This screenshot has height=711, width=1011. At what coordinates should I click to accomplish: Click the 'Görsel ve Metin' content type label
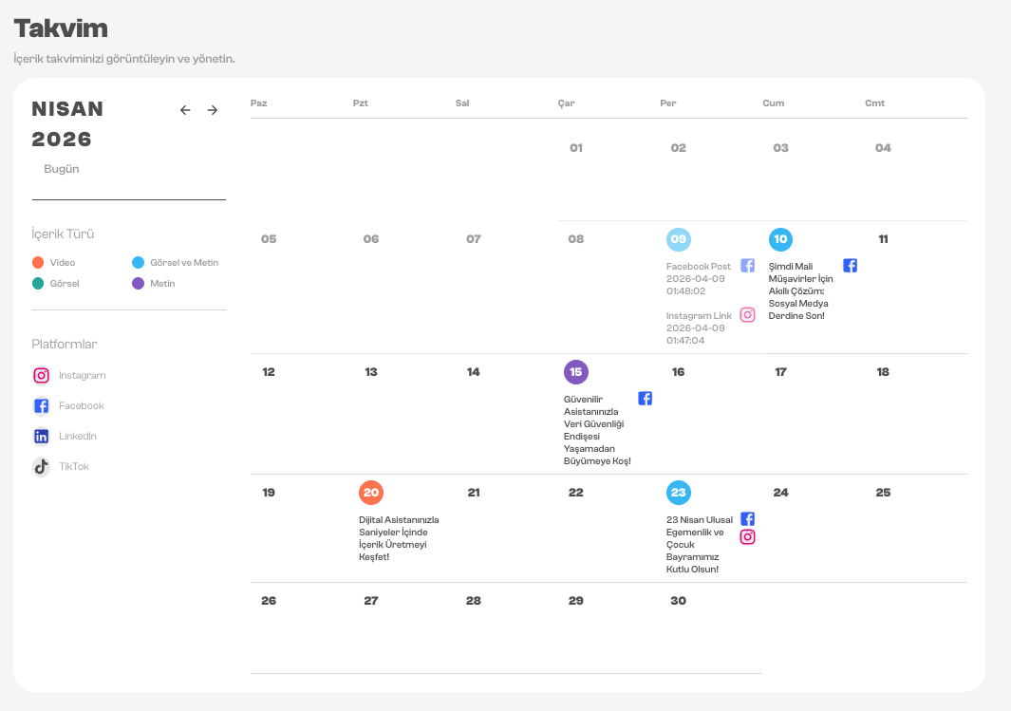[184, 262]
